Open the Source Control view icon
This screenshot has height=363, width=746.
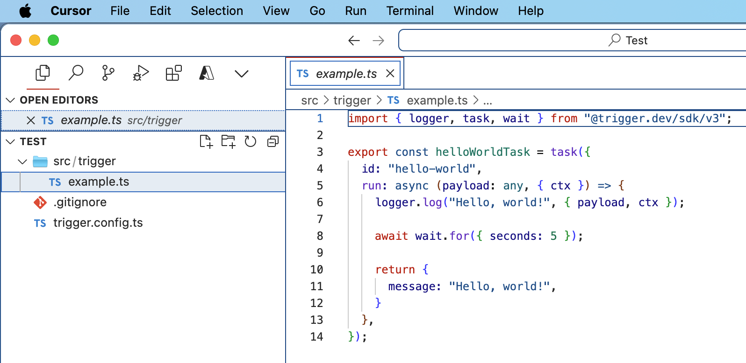coord(108,73)
